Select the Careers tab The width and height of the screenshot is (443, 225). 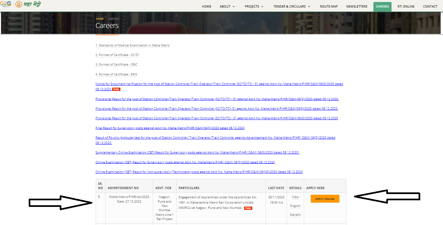[x=382, y=7]
